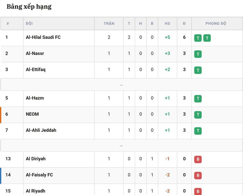Click the Bảng xếp hạng heading
Viewport: 243px width, 195px height.
click(29, 7)
